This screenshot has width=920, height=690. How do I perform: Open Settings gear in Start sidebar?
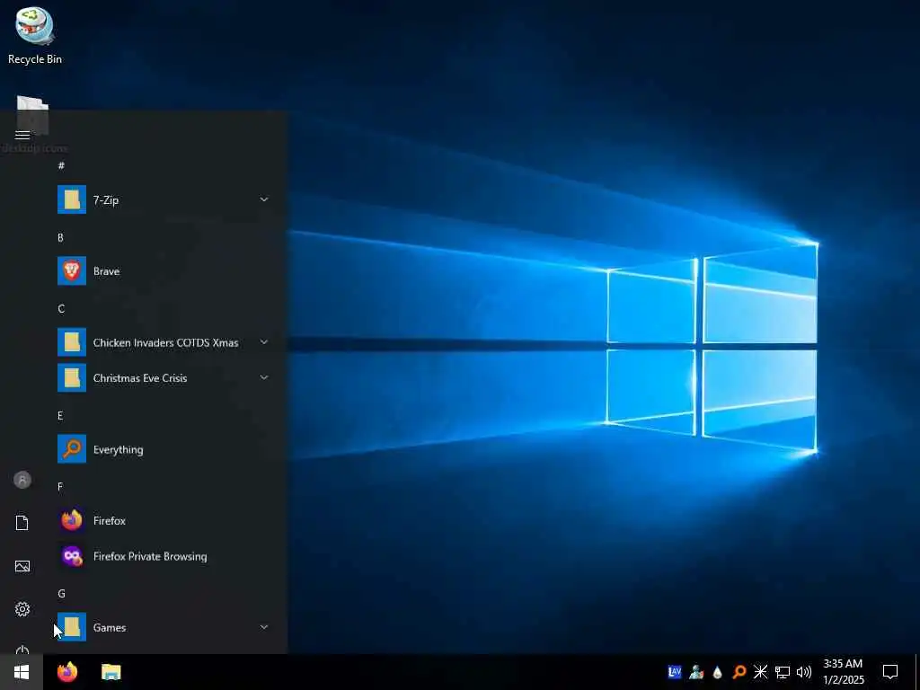point(22,609)
